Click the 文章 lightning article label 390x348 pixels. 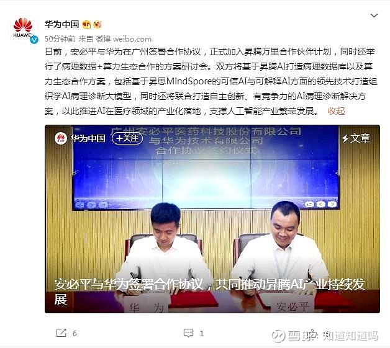[356, 138]
